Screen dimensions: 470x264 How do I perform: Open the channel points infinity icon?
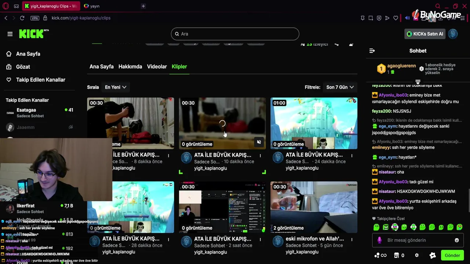tap(380, 256)
